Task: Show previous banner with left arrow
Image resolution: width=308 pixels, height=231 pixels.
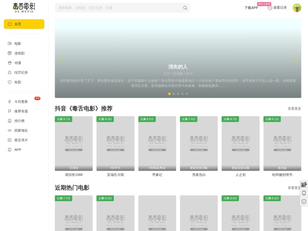Action: click(61, 58)
